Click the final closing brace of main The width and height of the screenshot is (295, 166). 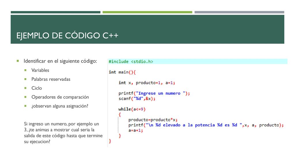point(110,141)
